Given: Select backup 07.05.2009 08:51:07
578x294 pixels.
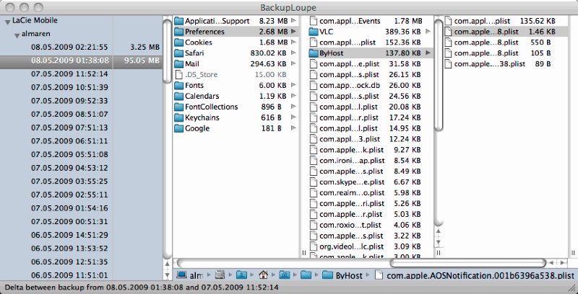Looking at the screenshot, I should point(69,115).
